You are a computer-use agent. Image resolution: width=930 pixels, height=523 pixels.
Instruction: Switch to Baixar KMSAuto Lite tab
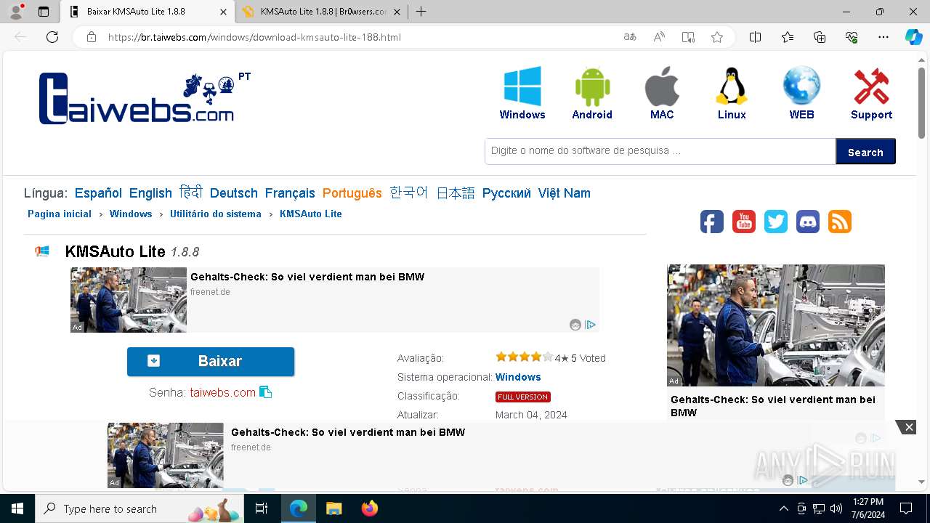click(147, 12)
